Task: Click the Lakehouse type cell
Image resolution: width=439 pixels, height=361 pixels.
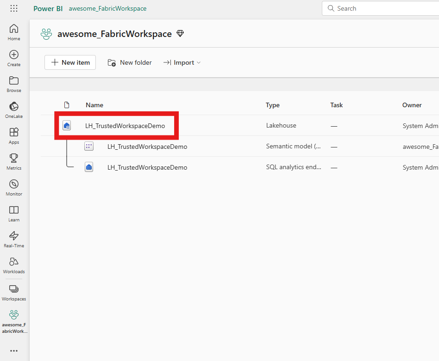Action: [x=281, y=125]
